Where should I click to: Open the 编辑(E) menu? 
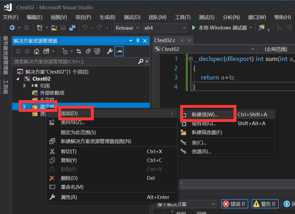[34, 17]
